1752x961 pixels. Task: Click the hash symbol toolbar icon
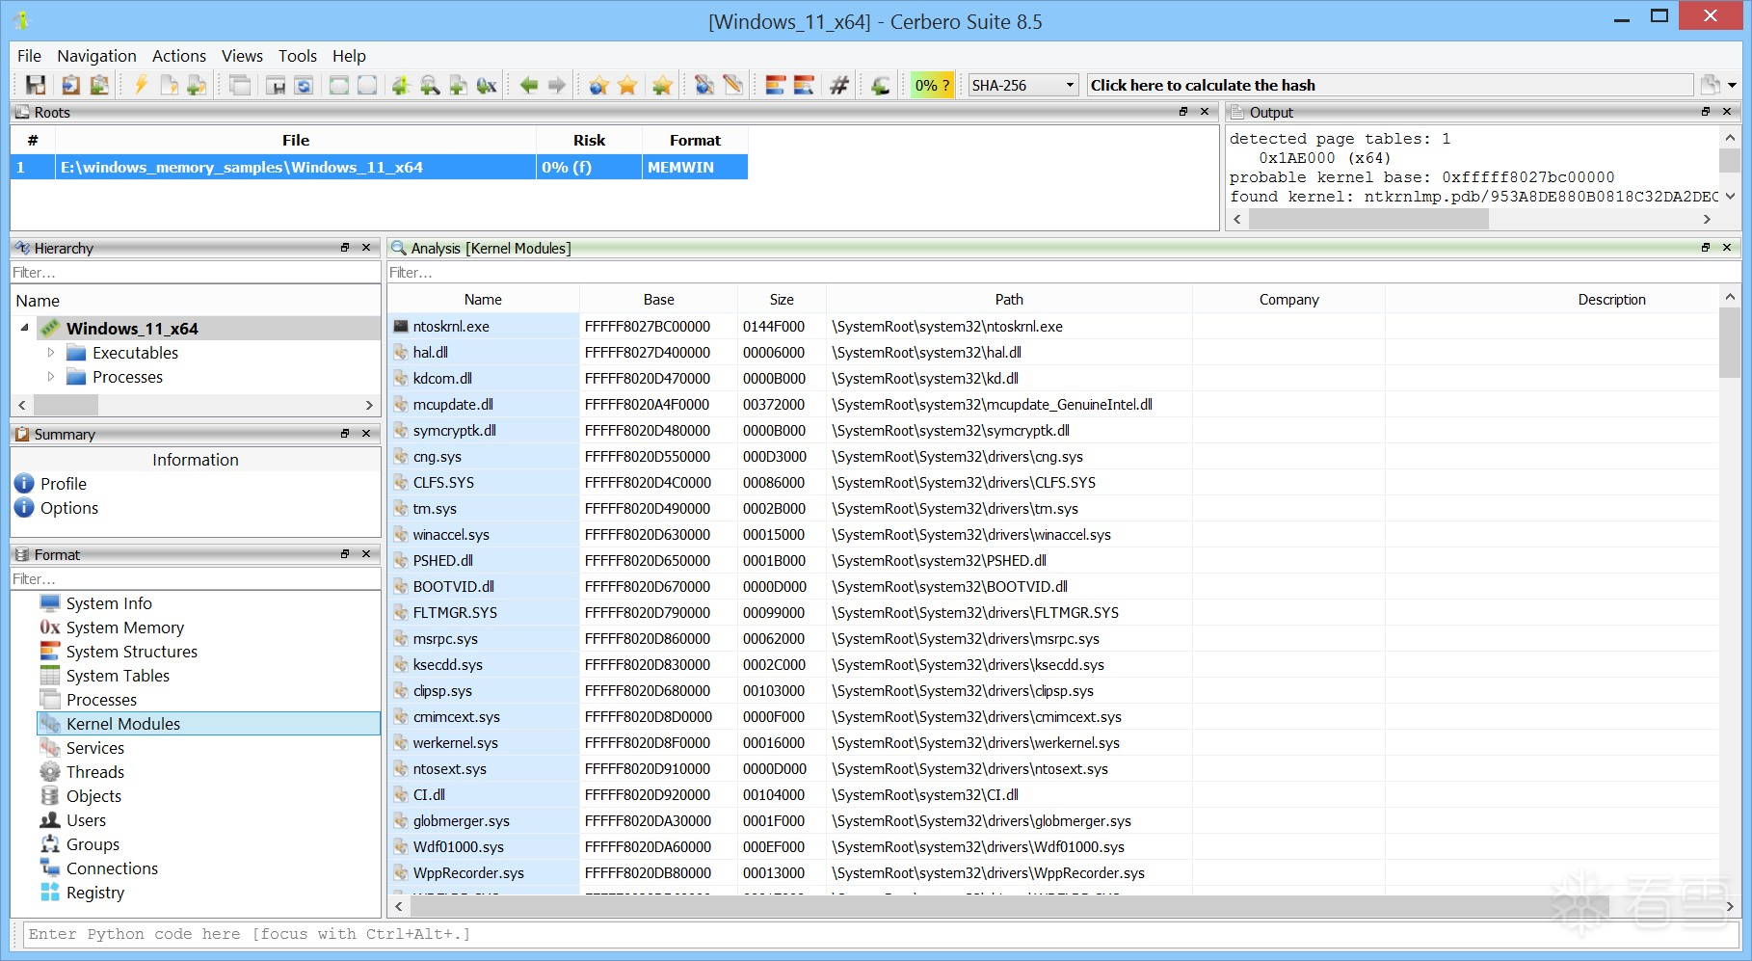[x=839, y=85]
